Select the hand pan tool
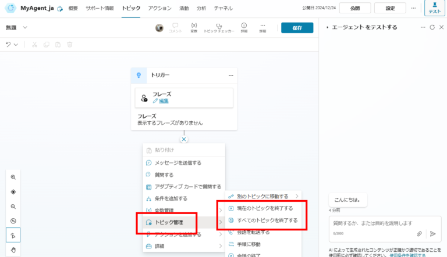The width and height of the screenshot is (447, 257). tap(13, 249)
